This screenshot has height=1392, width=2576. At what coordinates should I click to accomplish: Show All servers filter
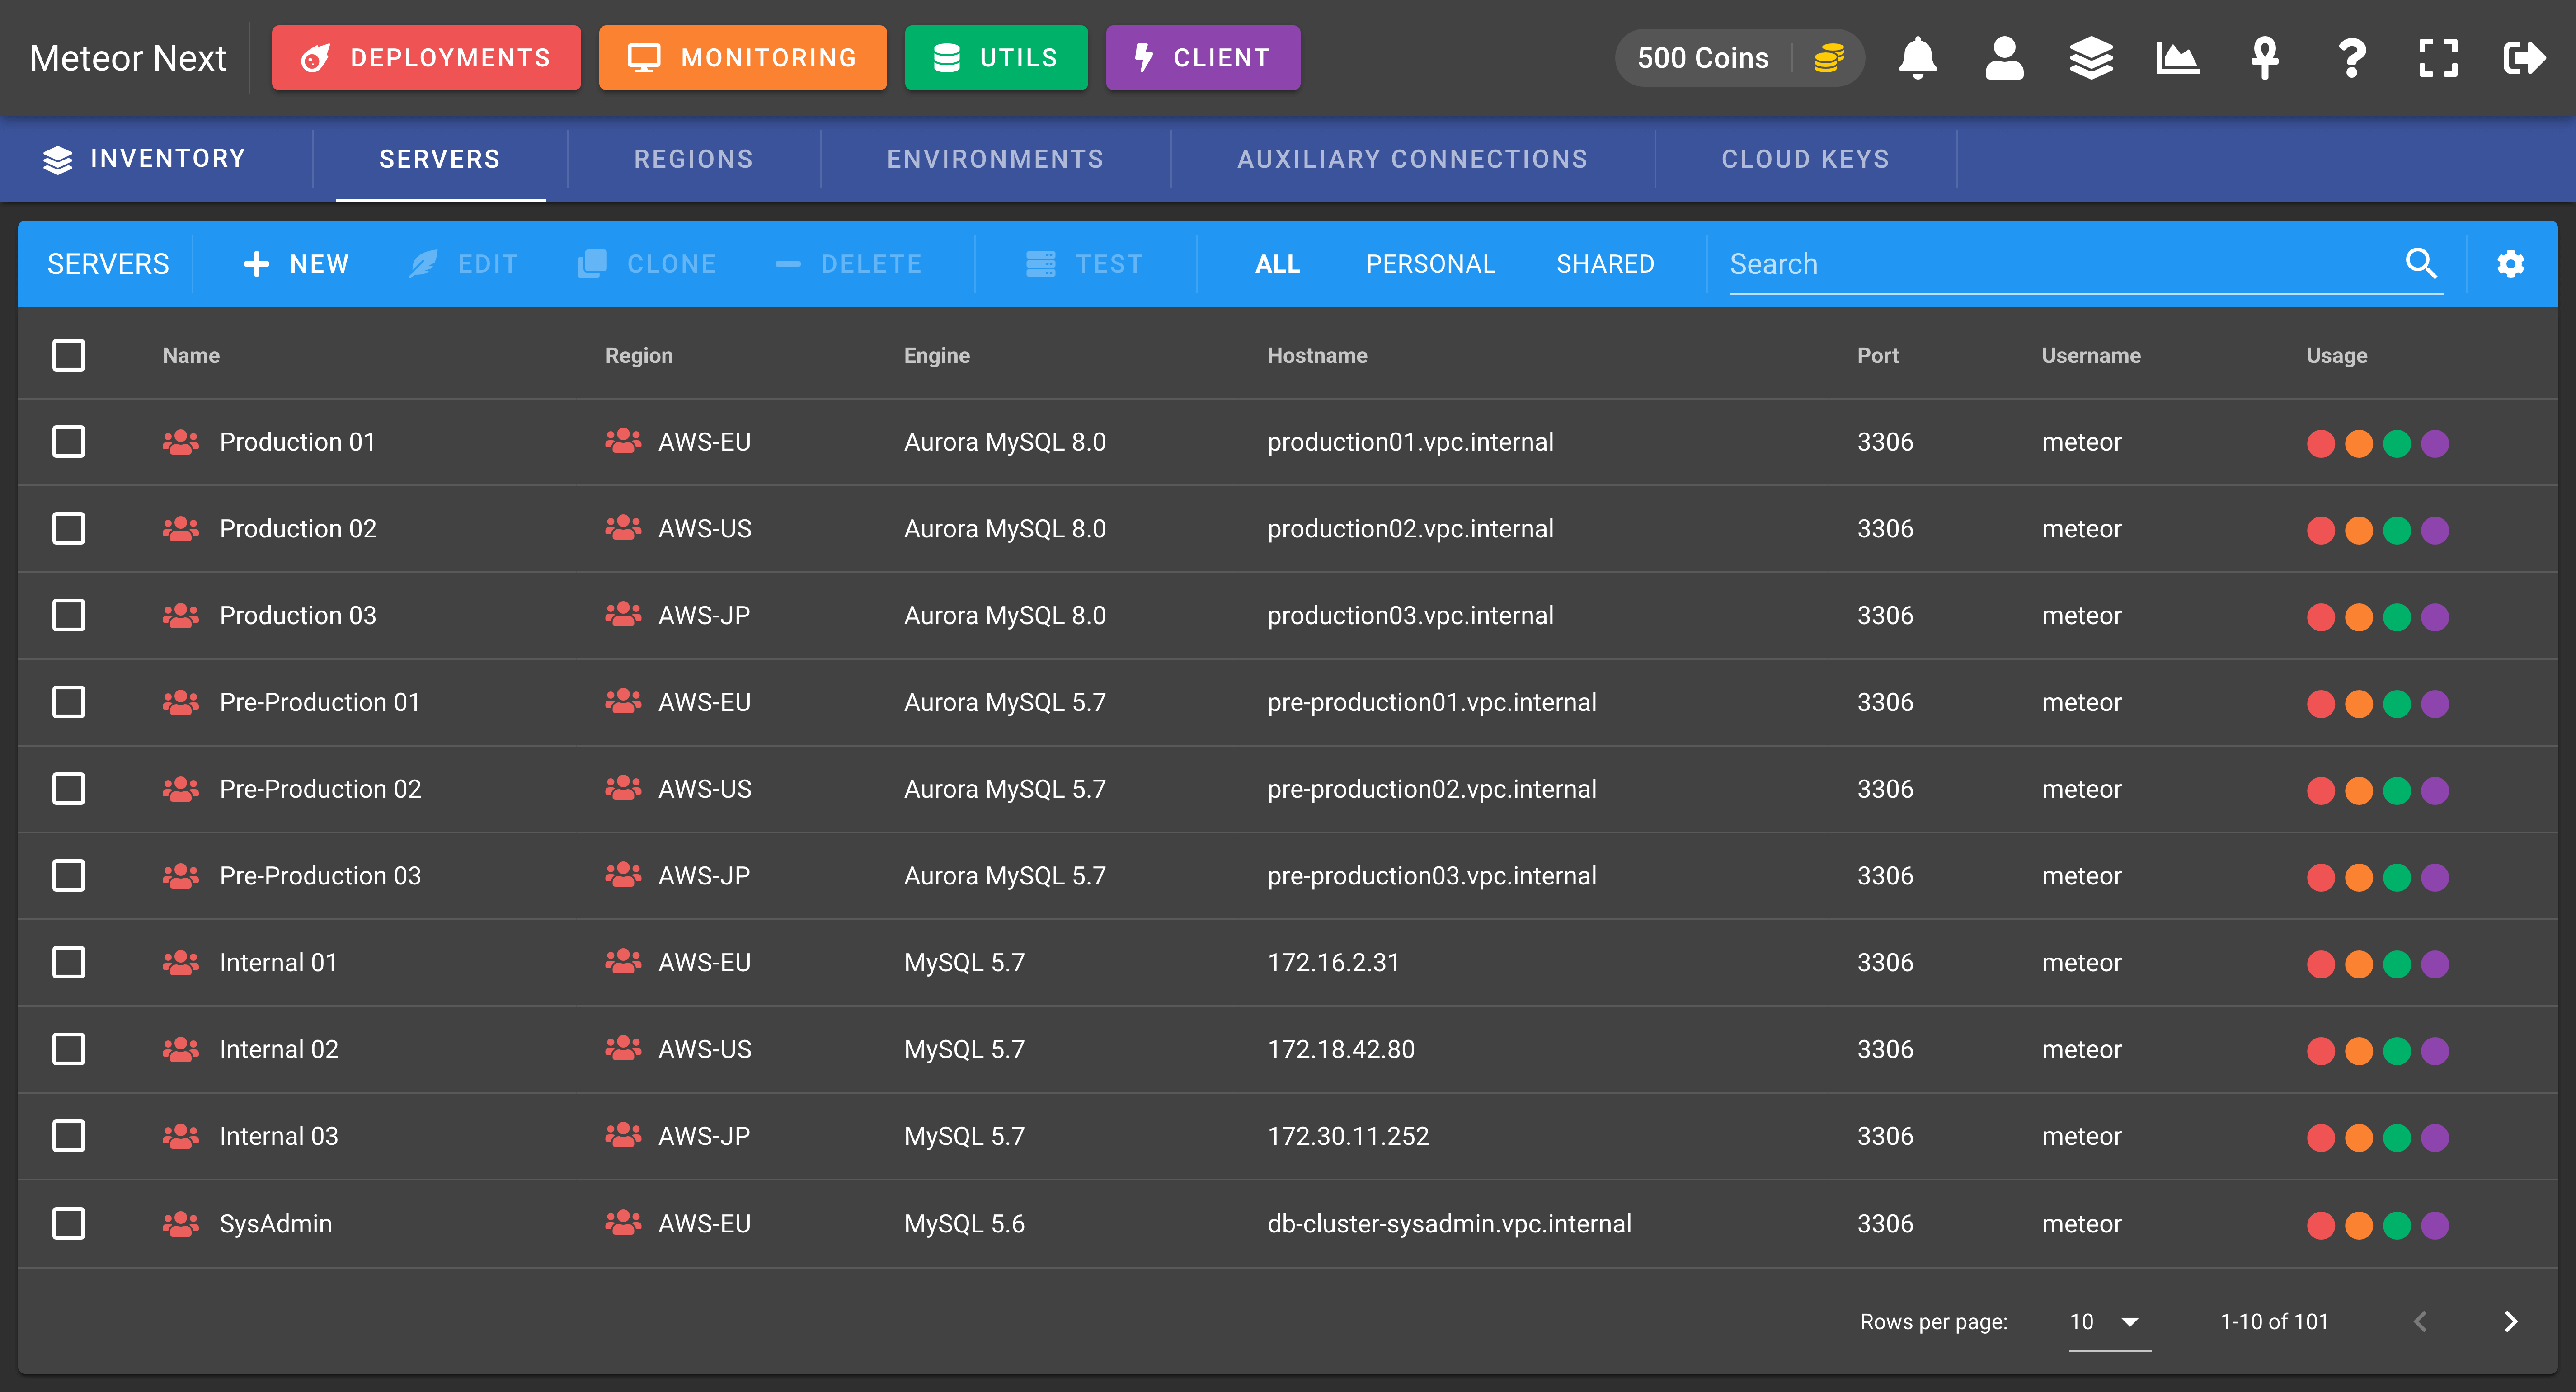(1277, 264)
